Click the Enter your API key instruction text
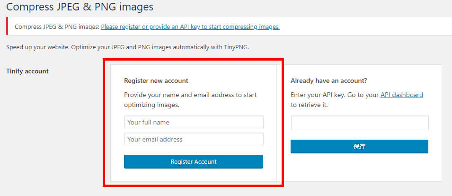 (335, 95)
